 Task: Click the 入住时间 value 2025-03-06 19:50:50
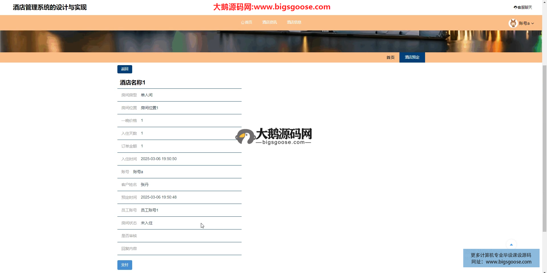click(159, 159)
